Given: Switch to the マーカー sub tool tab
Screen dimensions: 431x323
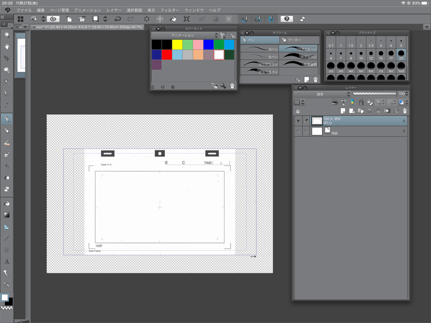Looking at the screenshot, I should (x=299, y=40).
